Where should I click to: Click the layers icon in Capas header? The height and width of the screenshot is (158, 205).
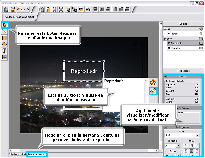[201, 29]
